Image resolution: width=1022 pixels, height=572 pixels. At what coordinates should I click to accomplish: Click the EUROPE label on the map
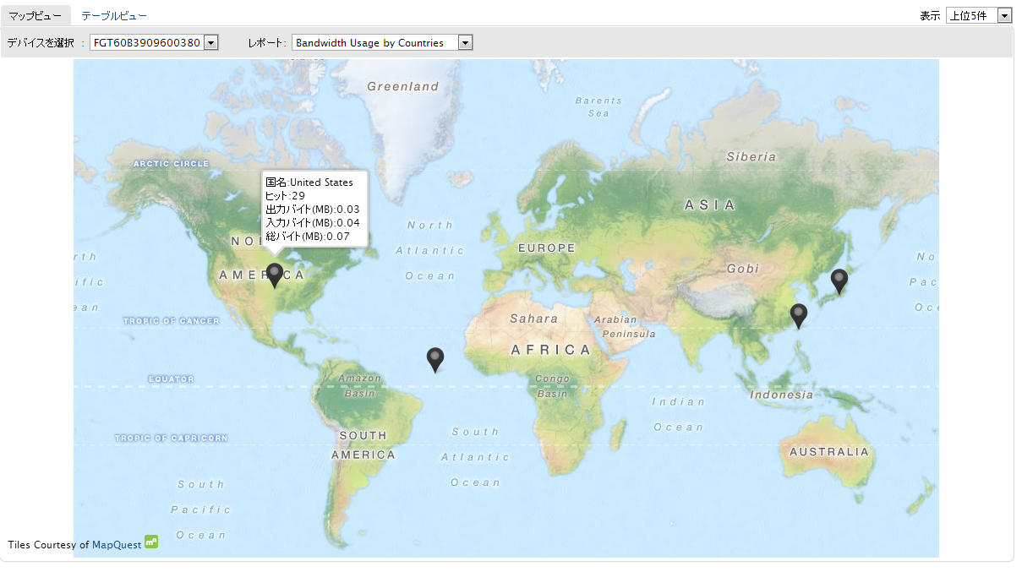click(547, 248)
